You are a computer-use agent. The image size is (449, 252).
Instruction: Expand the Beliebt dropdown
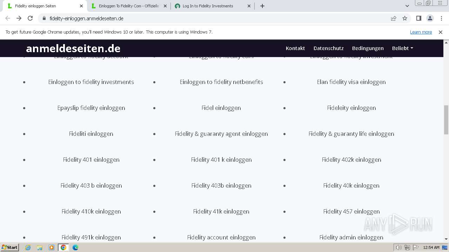[403, 48]
